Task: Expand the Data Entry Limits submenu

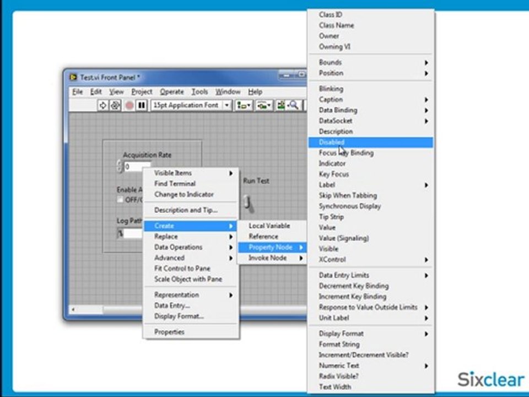Action: [x=371, y=275]
